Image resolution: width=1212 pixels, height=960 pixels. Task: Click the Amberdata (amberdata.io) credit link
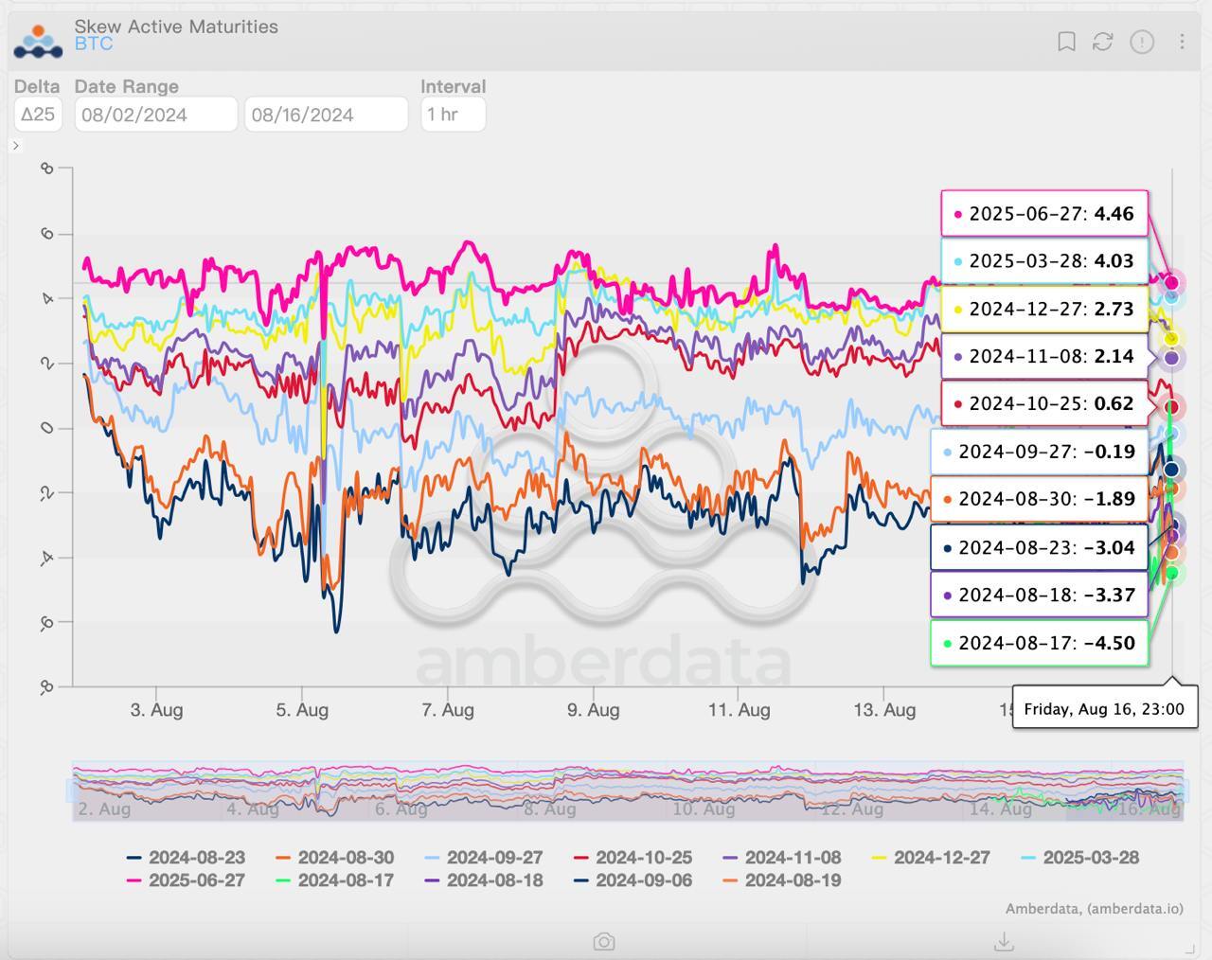tap(1094, 909)
